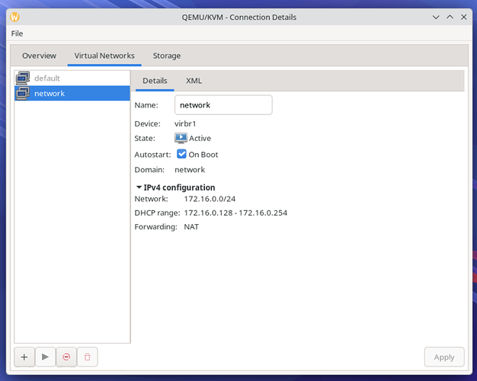477x381 pixels.
Task: Switch to the XML sub-tab
Action: click(x=194, y=81)
